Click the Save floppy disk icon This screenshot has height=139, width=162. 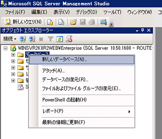[83, 22]
